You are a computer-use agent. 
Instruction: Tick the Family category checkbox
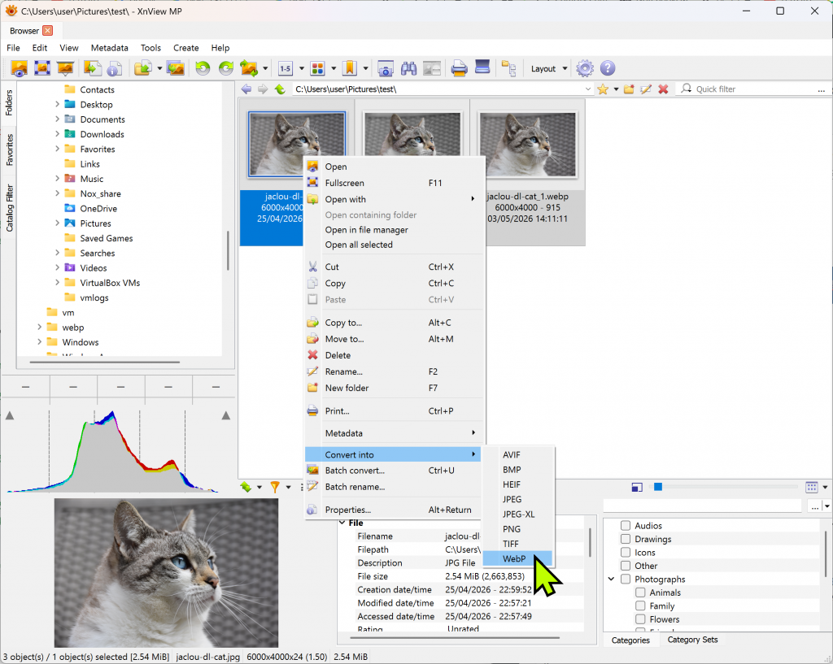pyautogui.click(x=641, y=605)
